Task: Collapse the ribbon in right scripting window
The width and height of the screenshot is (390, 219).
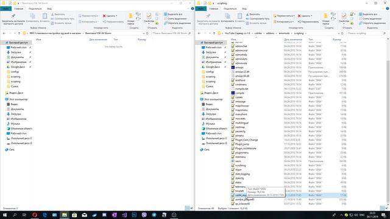Action: 384,9
